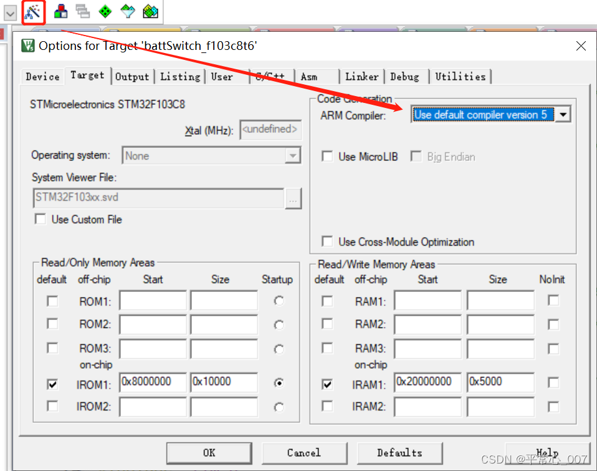Check the IRAM2 default checkbox
This screenshot has width=597, height=471.
[327, 406]
